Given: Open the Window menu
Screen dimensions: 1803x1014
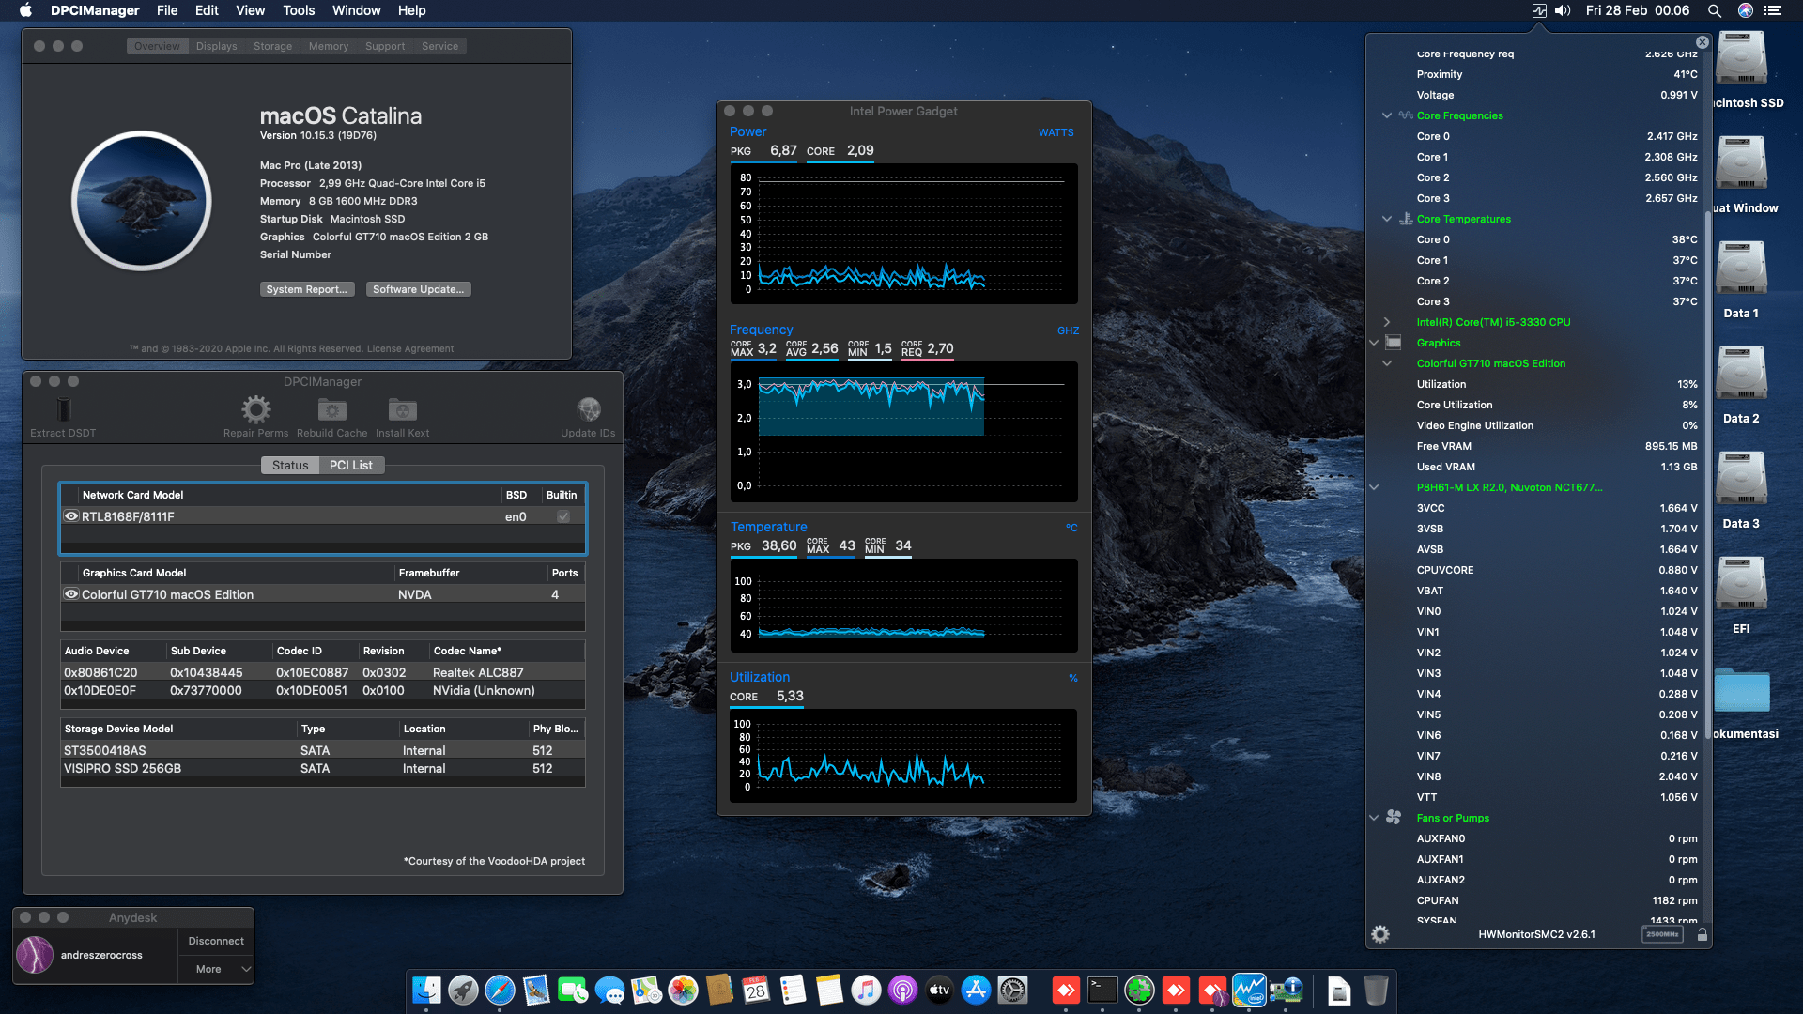Looking at the screenshot, I should click(x=356, y=10).
